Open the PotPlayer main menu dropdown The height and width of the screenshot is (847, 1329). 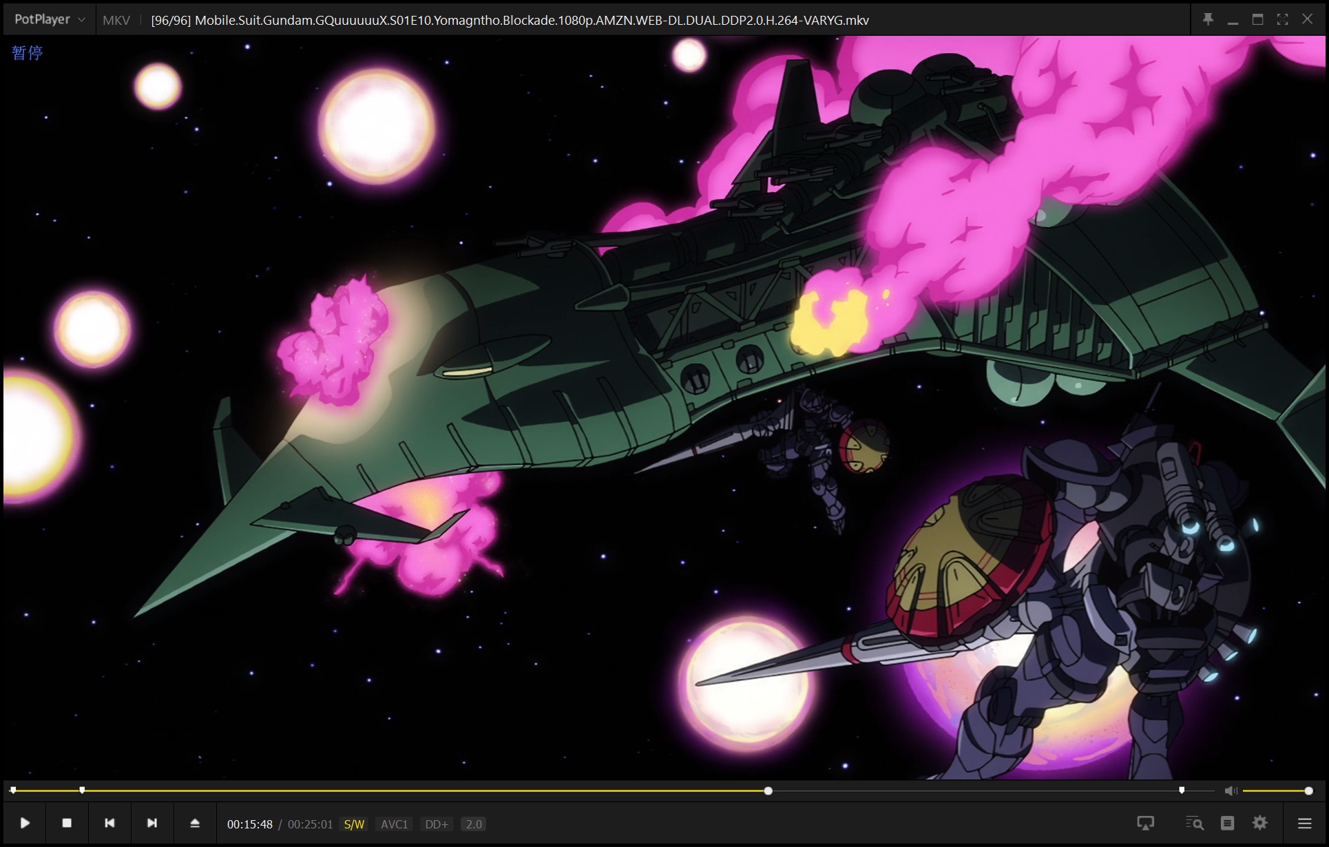click(x=49, y=19)
